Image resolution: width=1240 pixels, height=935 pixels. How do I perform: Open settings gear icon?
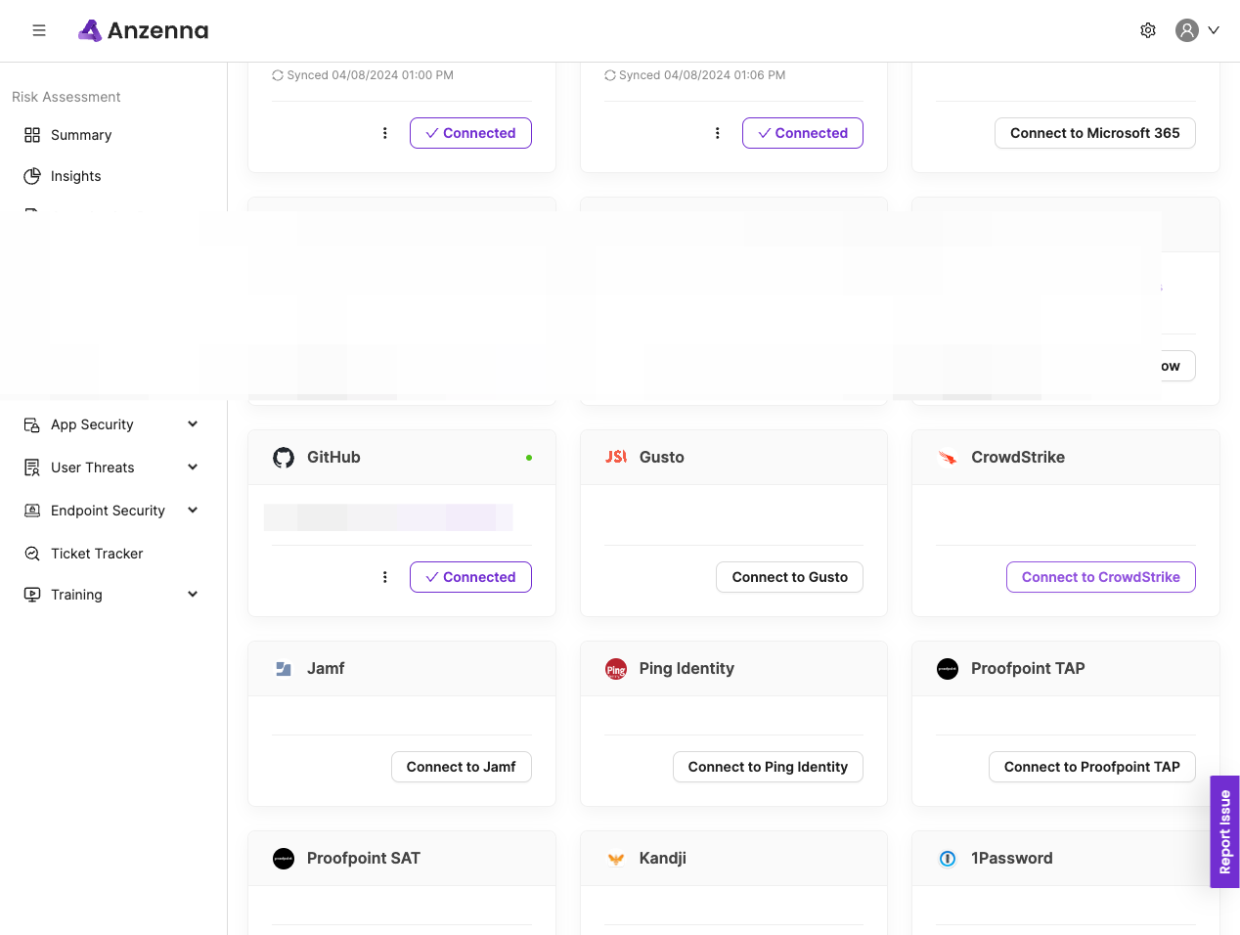coord(1148,30)
